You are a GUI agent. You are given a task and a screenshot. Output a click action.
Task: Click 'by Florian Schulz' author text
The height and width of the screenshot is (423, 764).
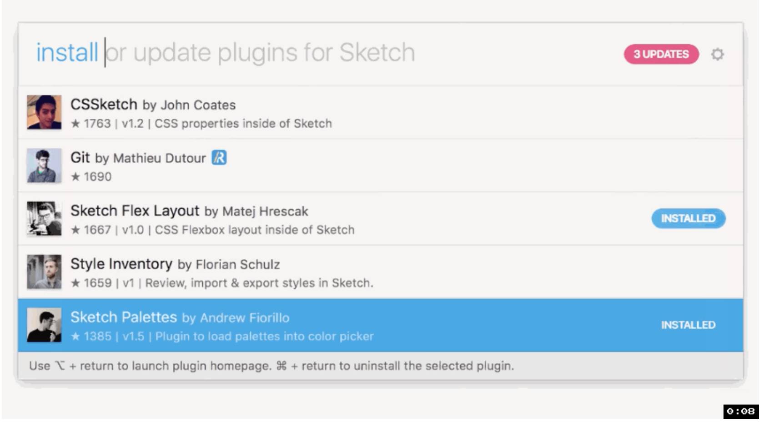click(229, 265)
